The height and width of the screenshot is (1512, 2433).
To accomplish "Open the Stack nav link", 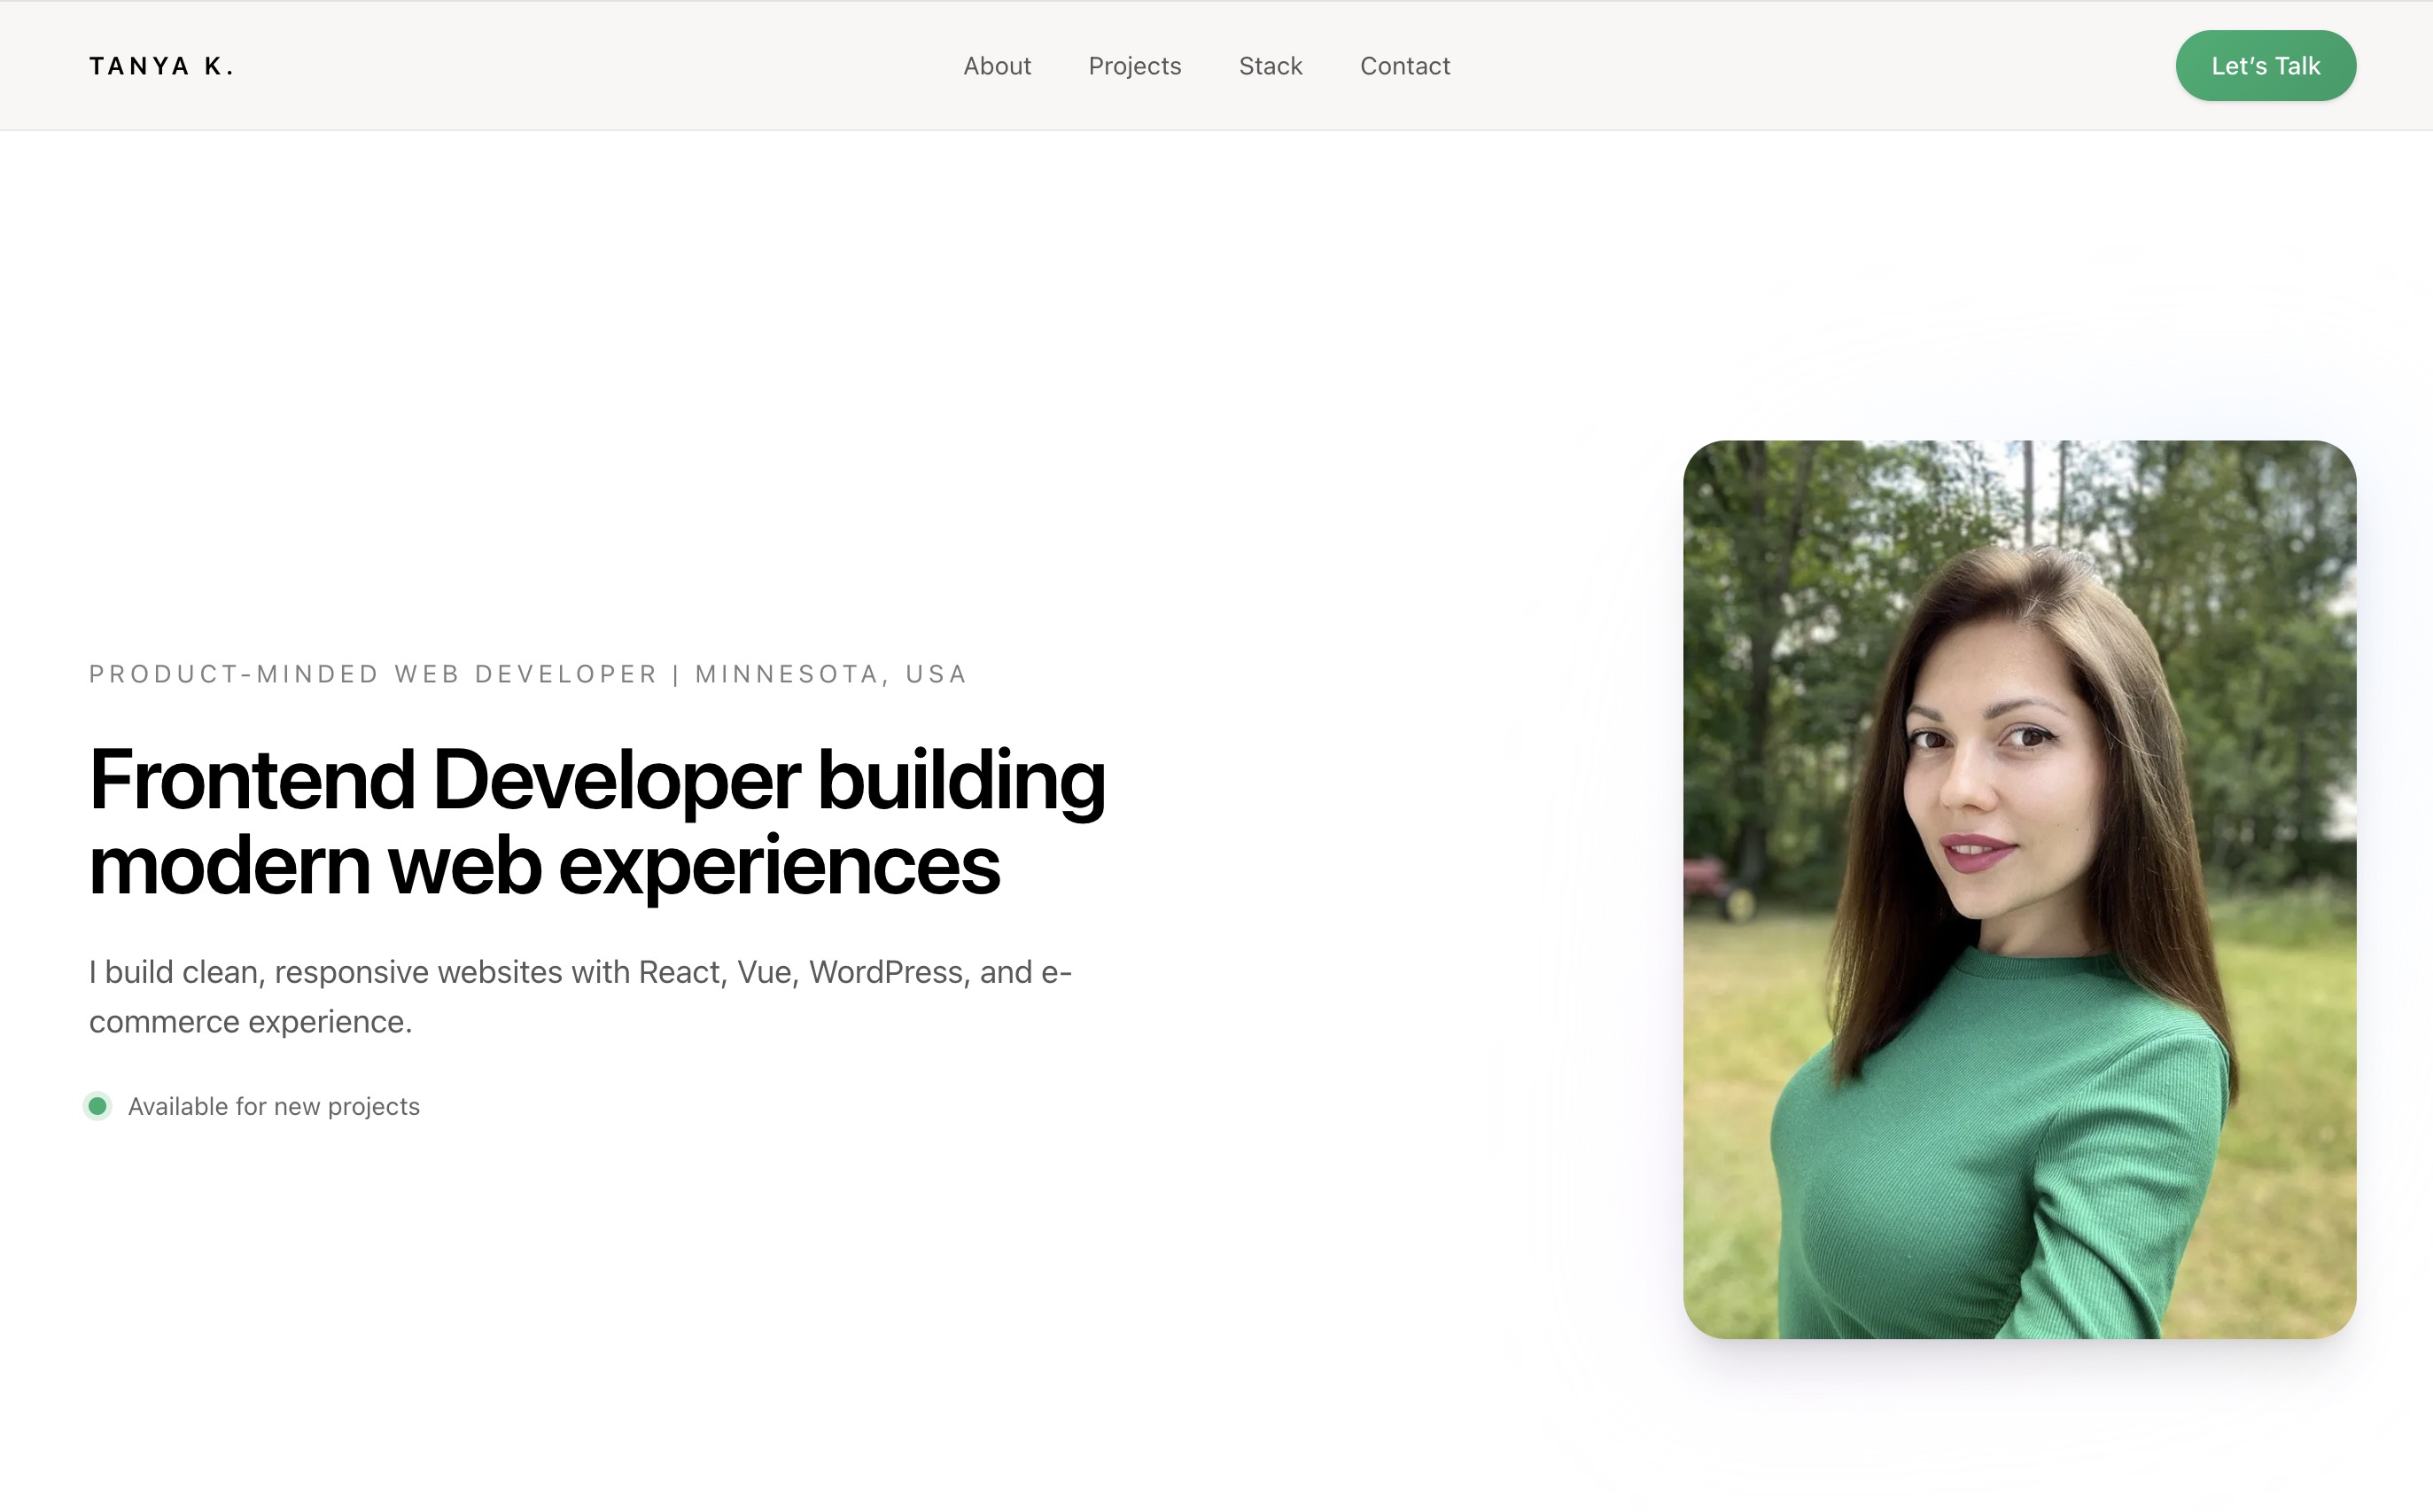I will click(x=1271, y=66).
